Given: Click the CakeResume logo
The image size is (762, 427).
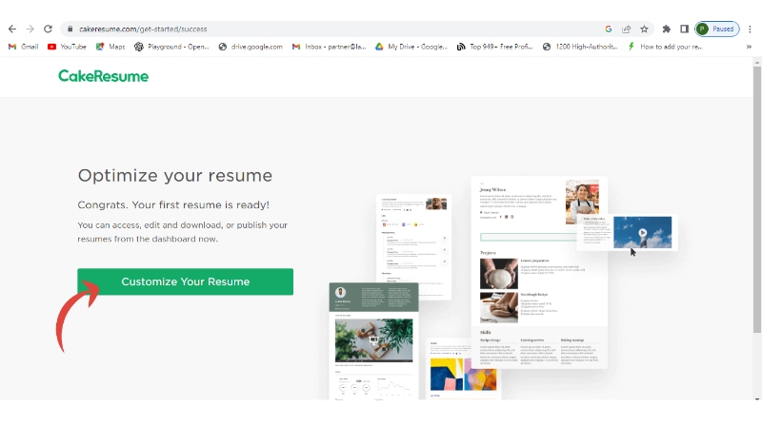Looking at the screenshot, I should click(x=103, y=76).
